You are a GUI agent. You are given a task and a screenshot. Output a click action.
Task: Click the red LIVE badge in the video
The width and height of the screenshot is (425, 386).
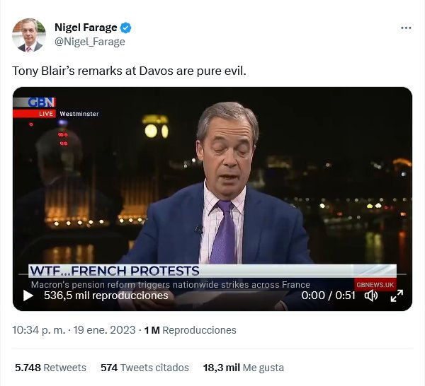click(45, 114)
